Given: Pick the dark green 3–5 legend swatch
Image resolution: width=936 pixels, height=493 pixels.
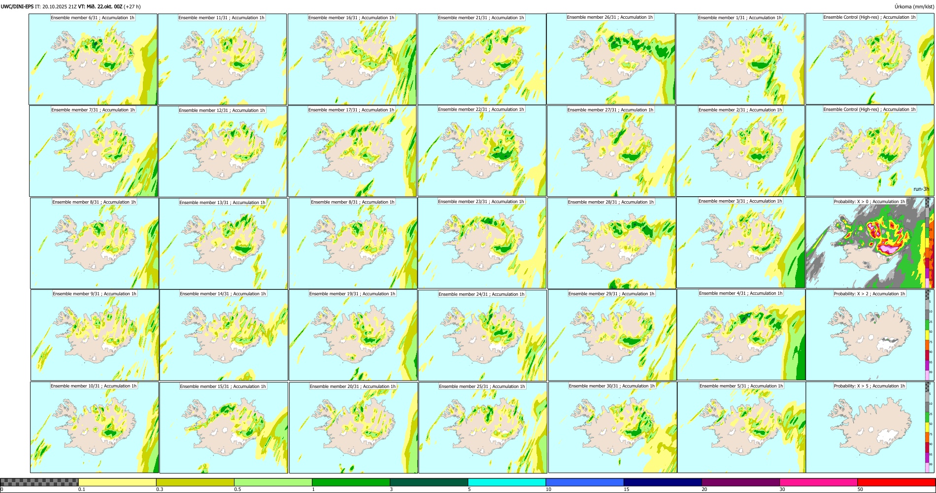Looking at the screenshot, I should 429,482.
